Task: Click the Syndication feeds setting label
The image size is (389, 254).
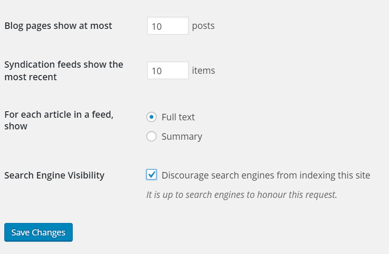Action: (63, 70)
